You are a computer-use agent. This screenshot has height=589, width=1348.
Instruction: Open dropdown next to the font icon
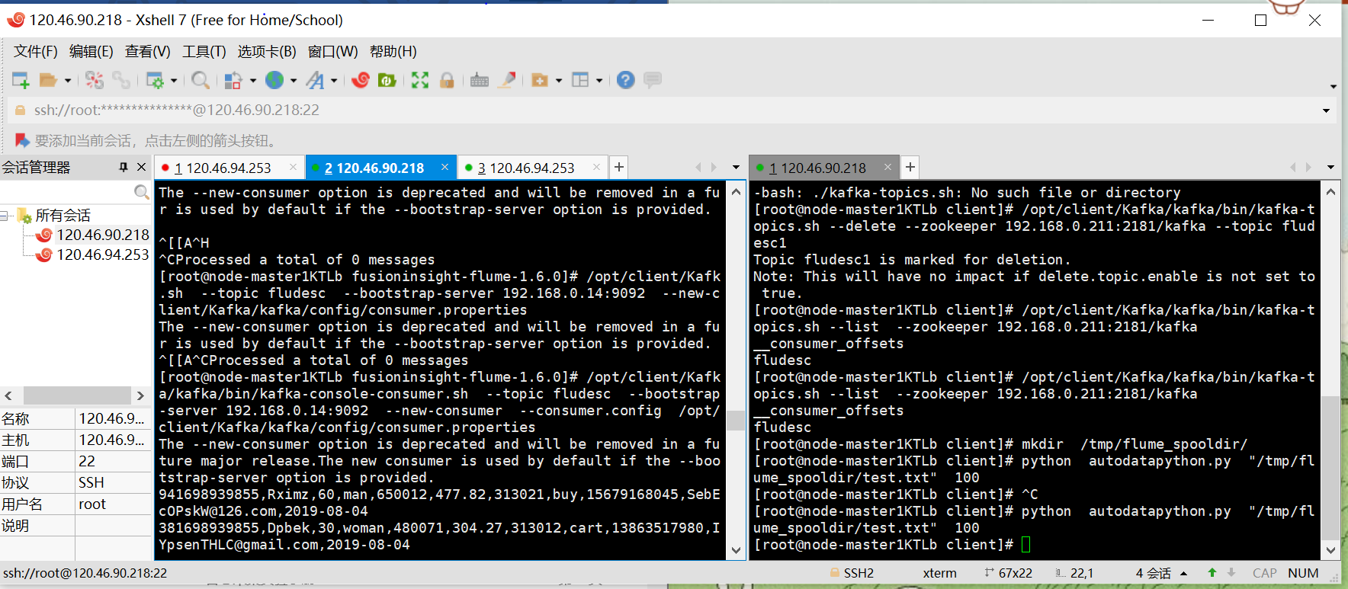click(334, 81)
